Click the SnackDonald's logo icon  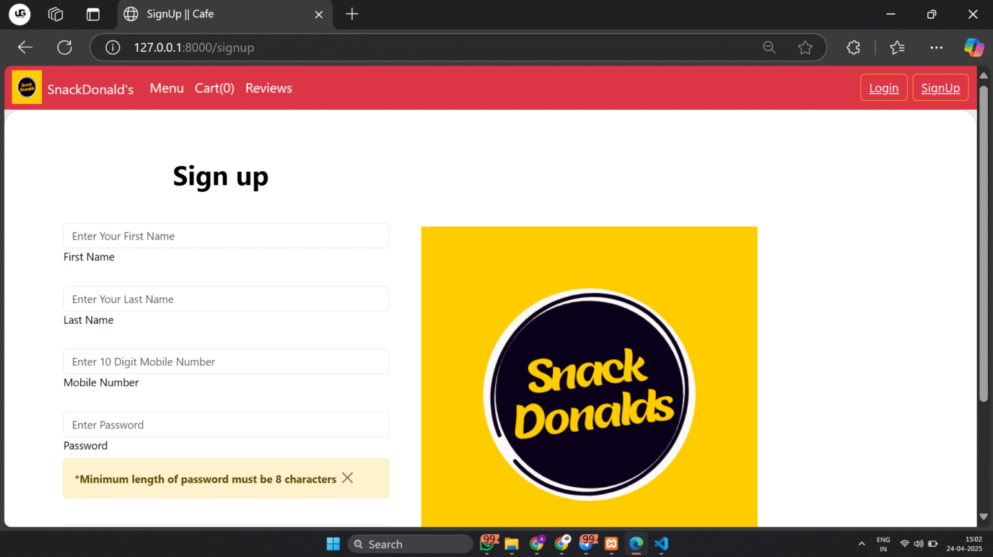coord(27,87)
